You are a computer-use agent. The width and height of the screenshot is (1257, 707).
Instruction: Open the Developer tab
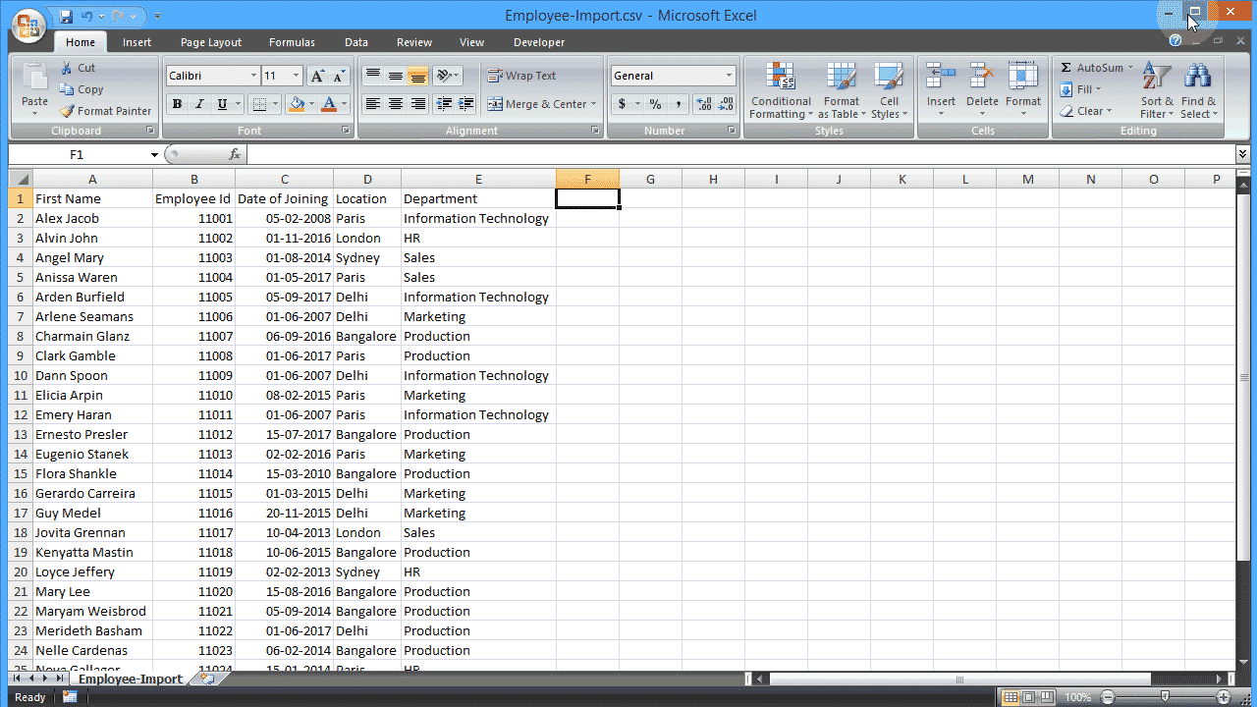pyautogui.click(x=538, y=41)
